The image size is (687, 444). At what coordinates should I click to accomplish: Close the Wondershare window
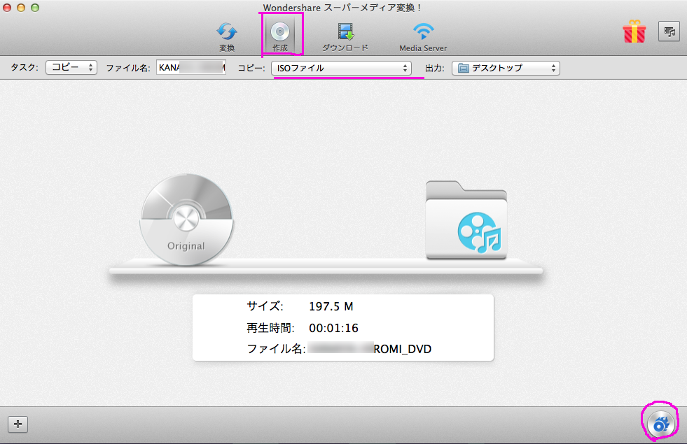click(7, 8)
